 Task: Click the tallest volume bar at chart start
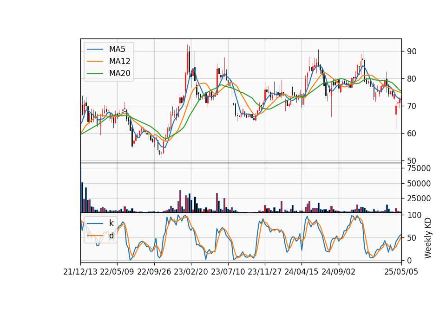[81, 190]
